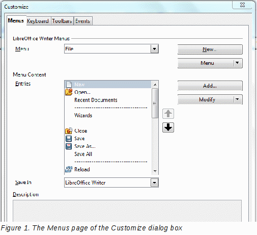The height and width of the screenshot is (235, 257).
Task: Click the Close document icon in Entries
Action: click(x=69, y=131)
